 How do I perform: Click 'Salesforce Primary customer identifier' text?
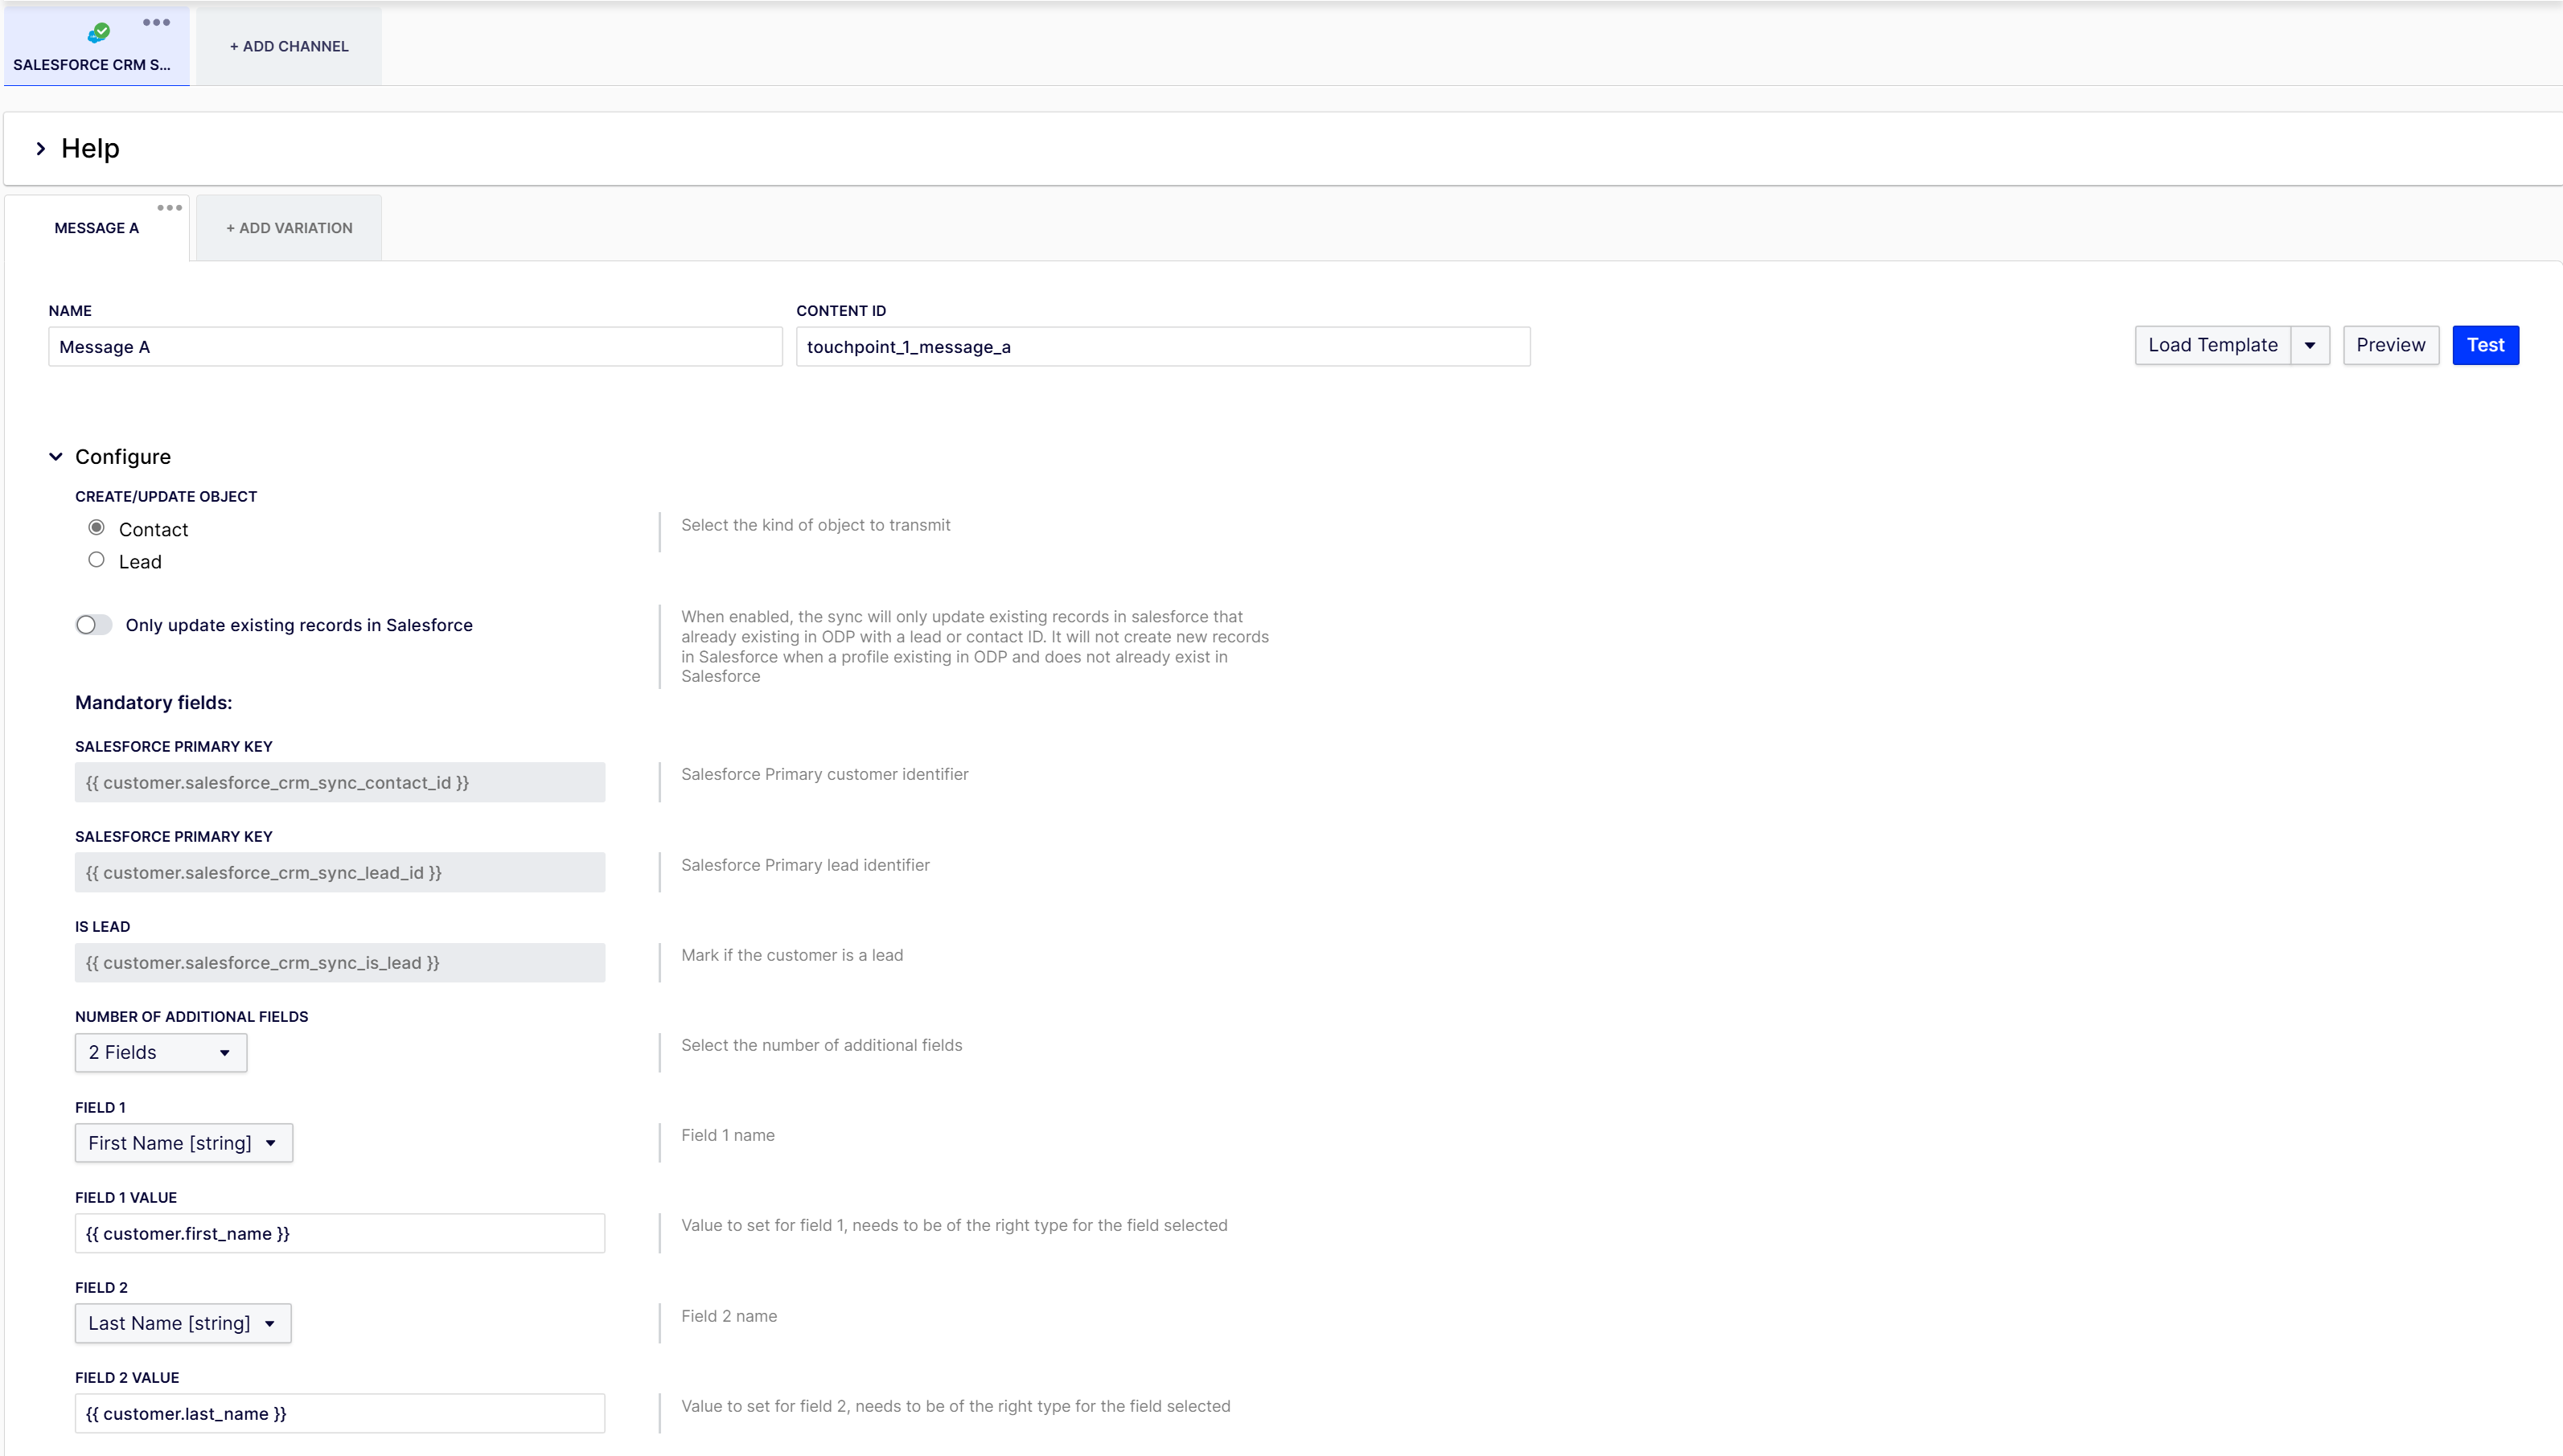point(825,774)
